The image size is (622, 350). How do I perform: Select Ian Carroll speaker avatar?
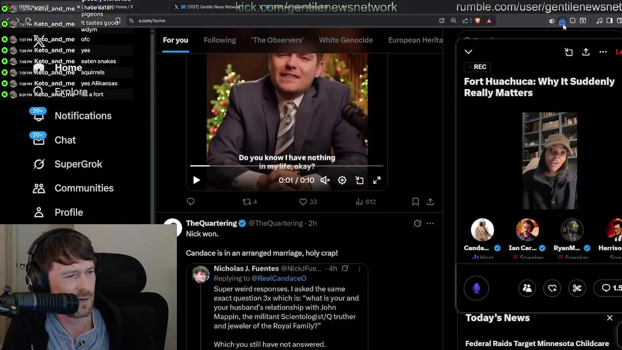click(527, 230)
